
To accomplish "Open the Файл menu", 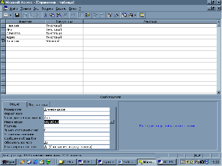I will point(13,8).
